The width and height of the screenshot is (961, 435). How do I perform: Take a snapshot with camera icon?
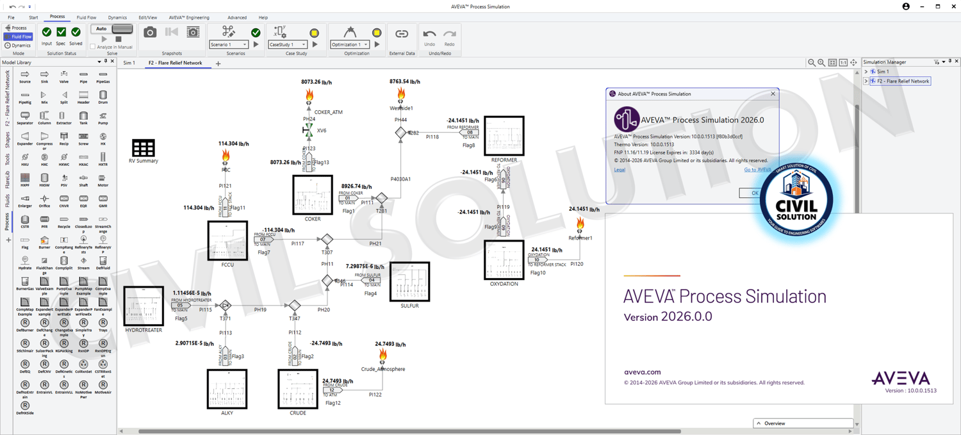(150, 32)
